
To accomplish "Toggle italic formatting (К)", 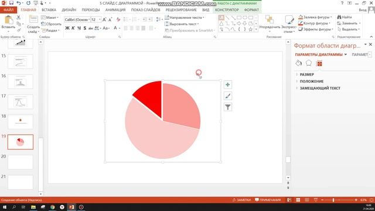I will 73,28.
